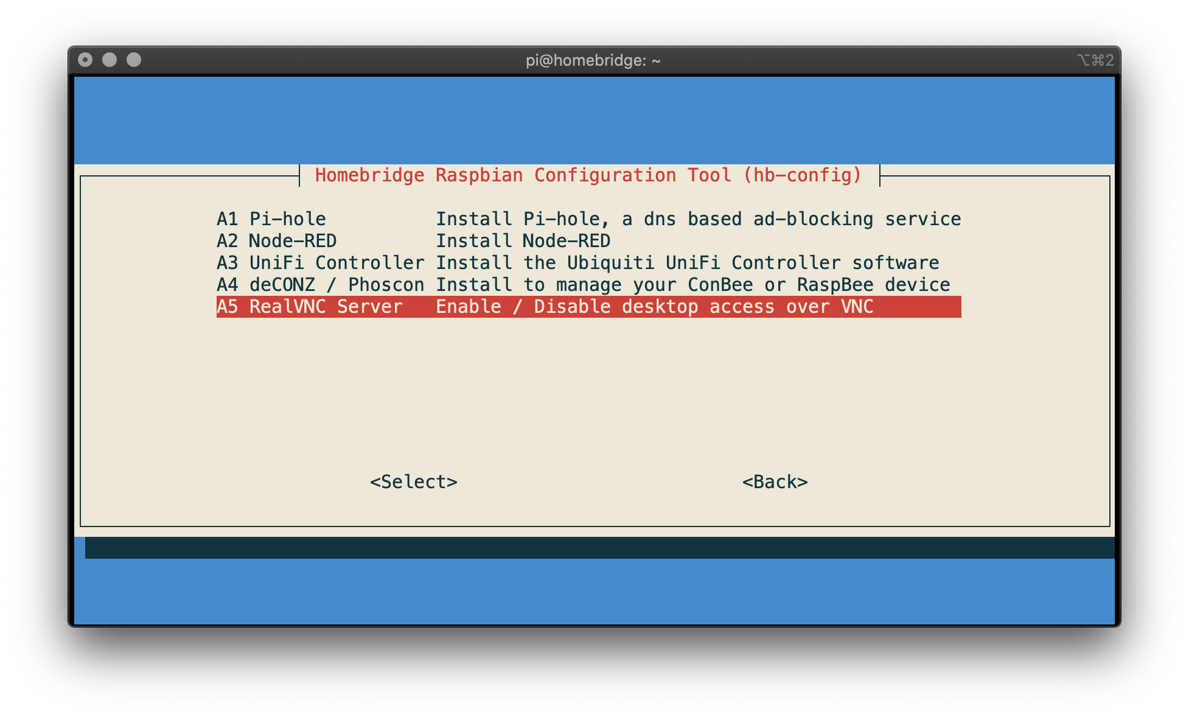Click the 'Install Node-RED' description text
The image size is (1189, 717).
523,241
